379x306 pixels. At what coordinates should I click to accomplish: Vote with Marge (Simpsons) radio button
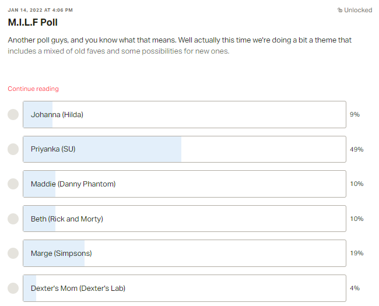tap(13, 254)
